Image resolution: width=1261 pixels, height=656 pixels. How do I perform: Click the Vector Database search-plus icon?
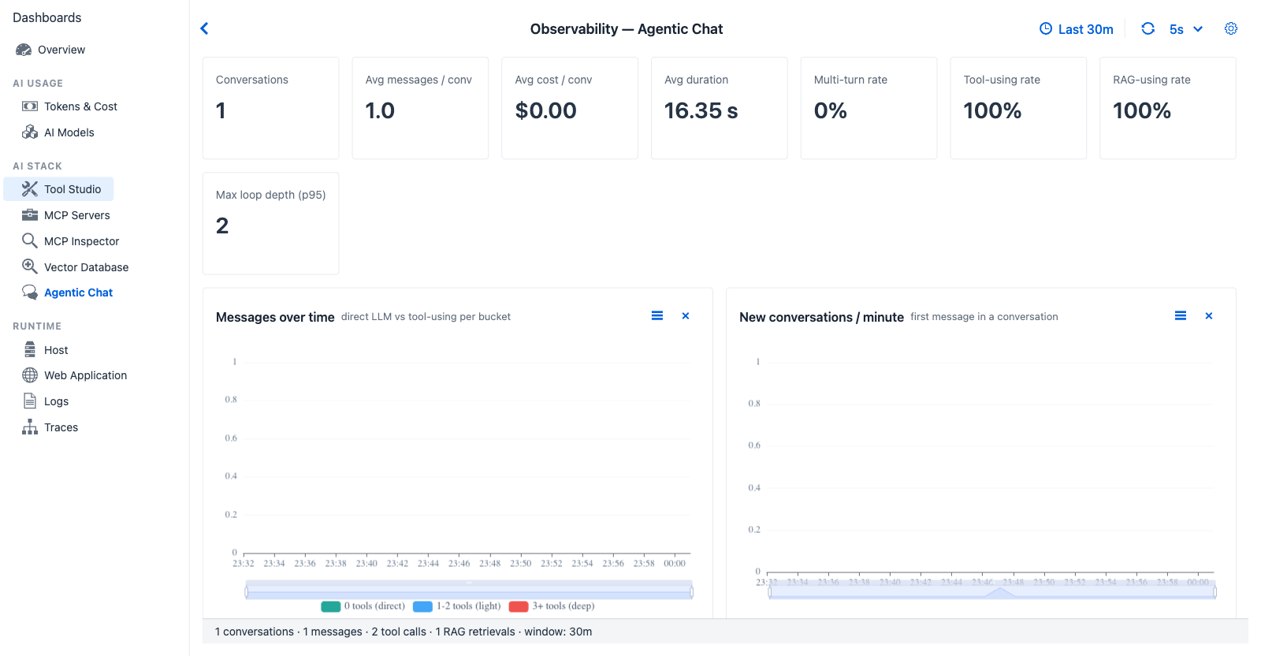point(30,267)
